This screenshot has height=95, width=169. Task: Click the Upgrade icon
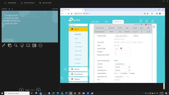tap(153, 21)
